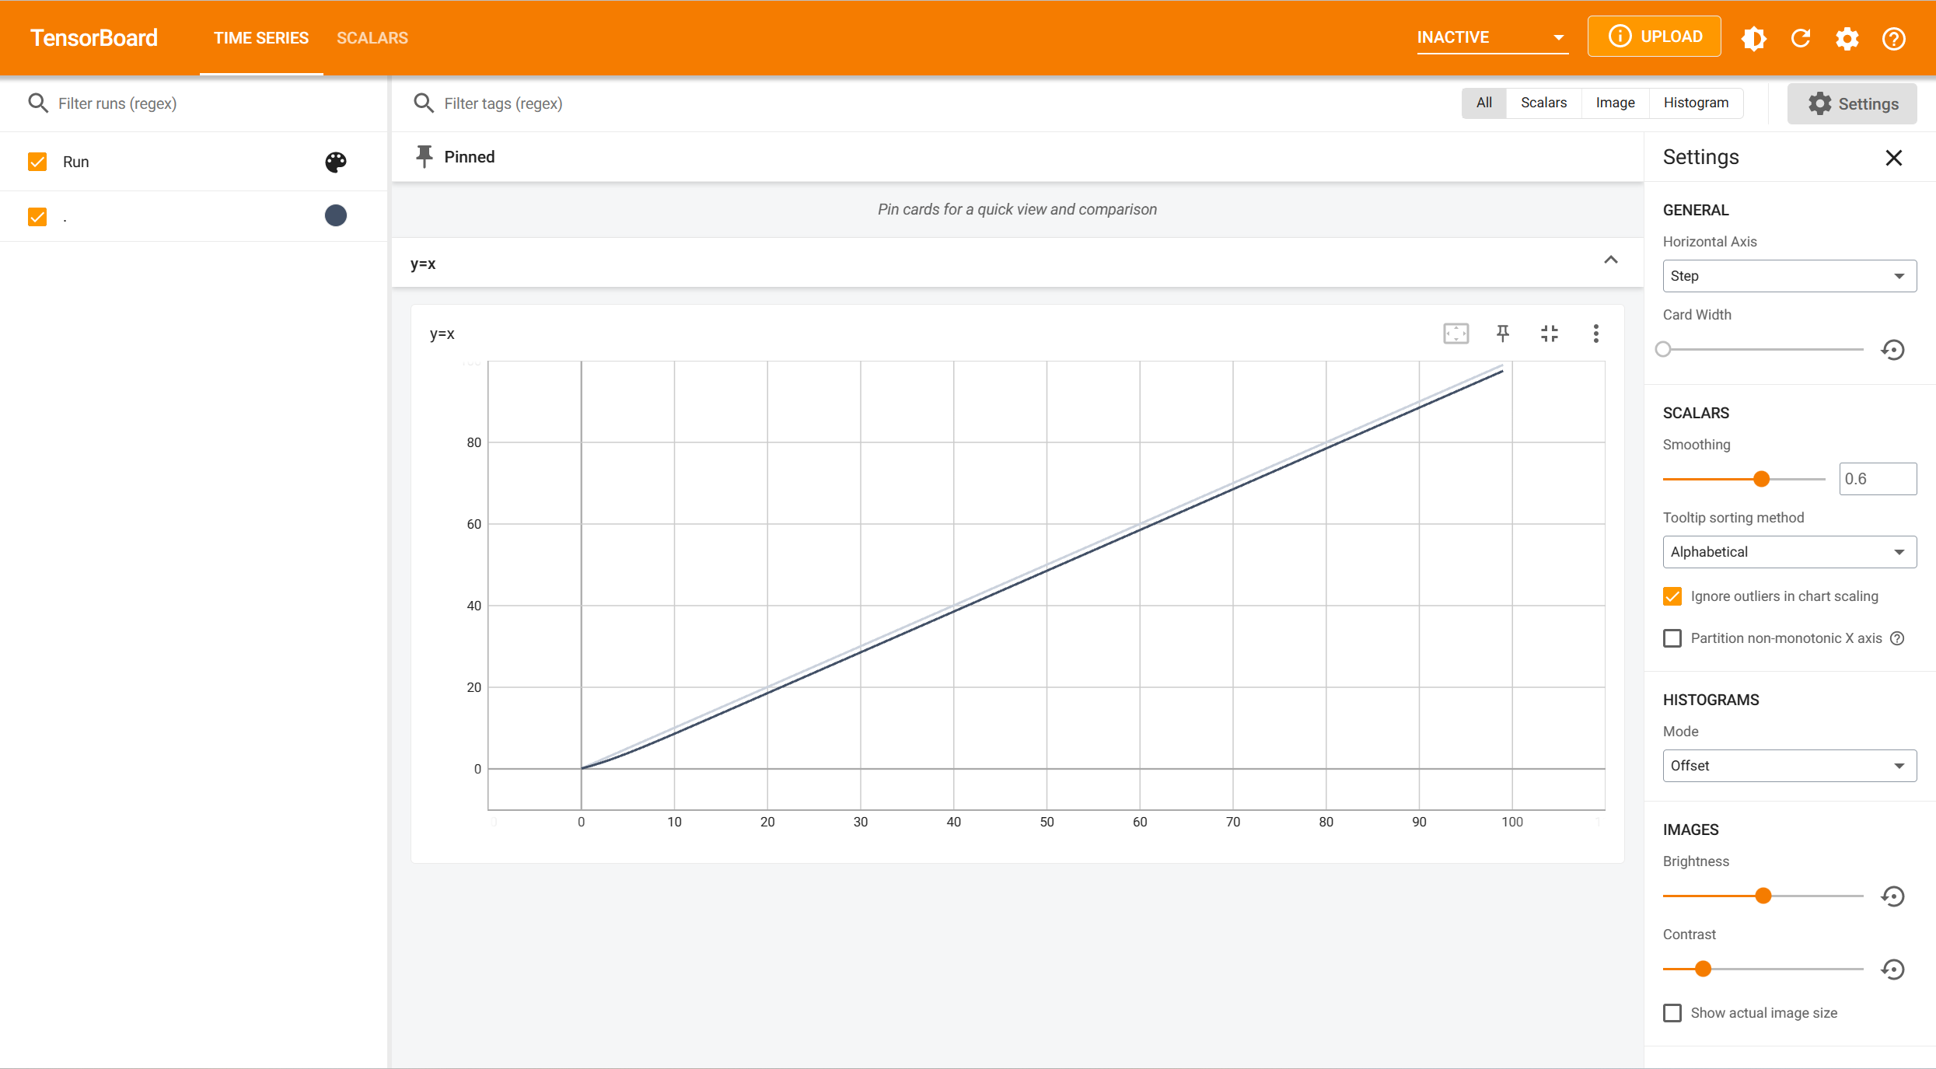Click the reload data refresh icon
The image size is (1936, 1069).
click(x=1801, y=38)
